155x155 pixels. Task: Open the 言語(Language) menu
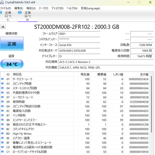91,8
